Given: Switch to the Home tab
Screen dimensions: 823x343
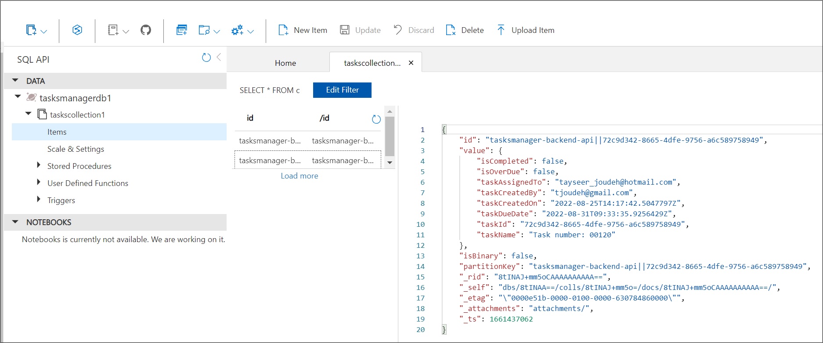Looking at the screenshot, I should point(285,63).
